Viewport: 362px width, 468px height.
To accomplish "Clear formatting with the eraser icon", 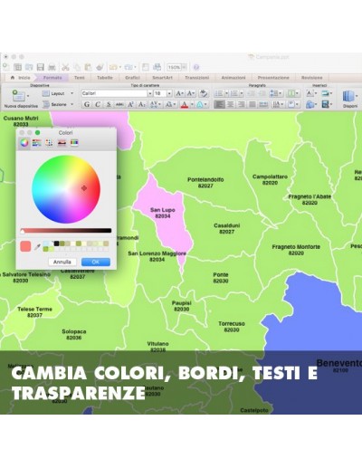I will click(204, 93).
